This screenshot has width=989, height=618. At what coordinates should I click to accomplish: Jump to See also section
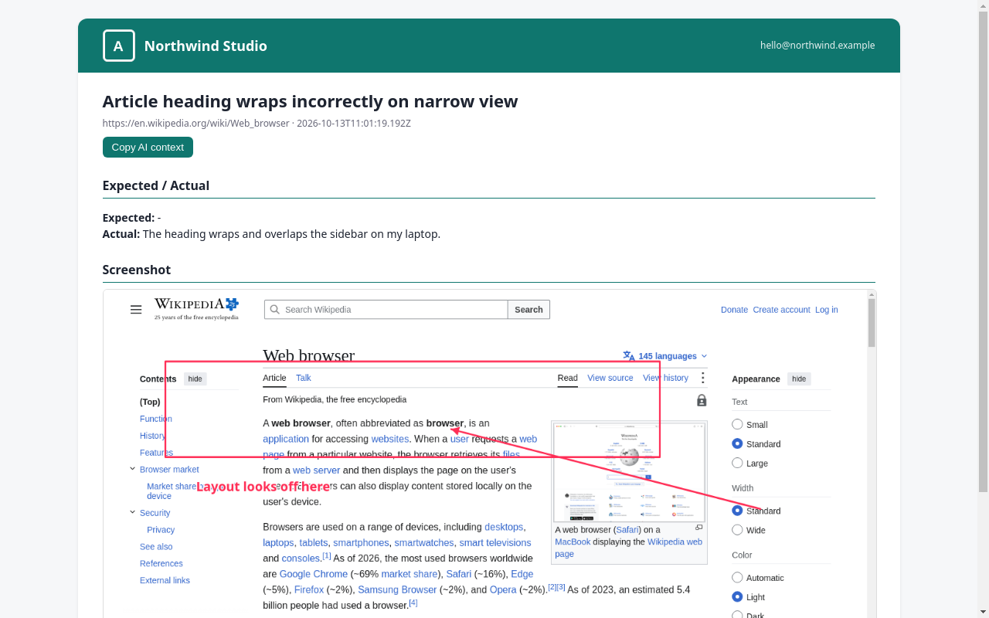tap(156, 547)
